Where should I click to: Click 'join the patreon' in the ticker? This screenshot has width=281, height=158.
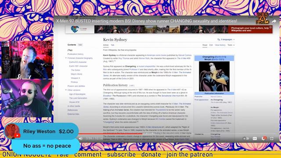[x=190, y=154]
